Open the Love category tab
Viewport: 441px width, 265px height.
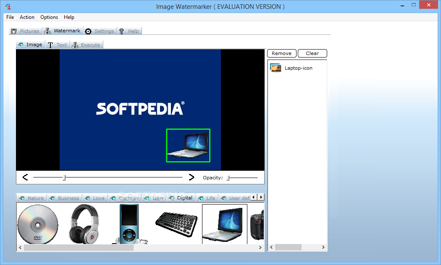tap(95, 198)
